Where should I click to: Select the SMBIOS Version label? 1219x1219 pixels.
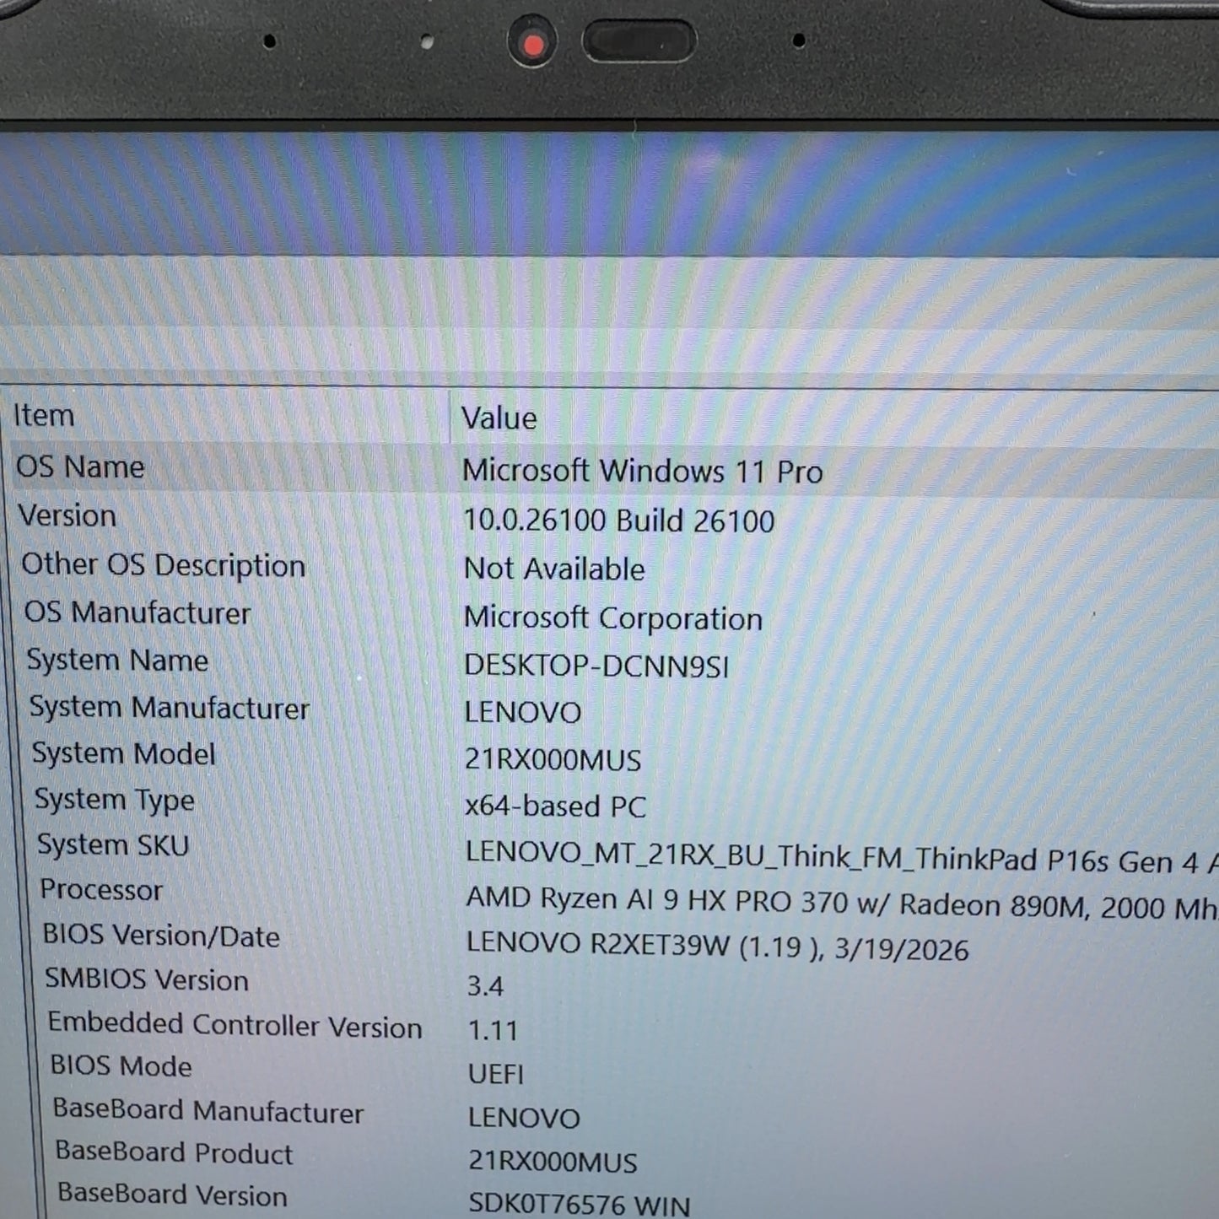click(147, 979)
